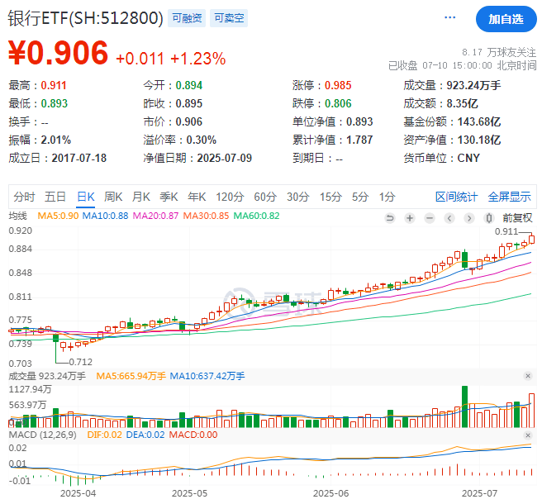Click the MA5:0.90 legend label

click(58, 216)
